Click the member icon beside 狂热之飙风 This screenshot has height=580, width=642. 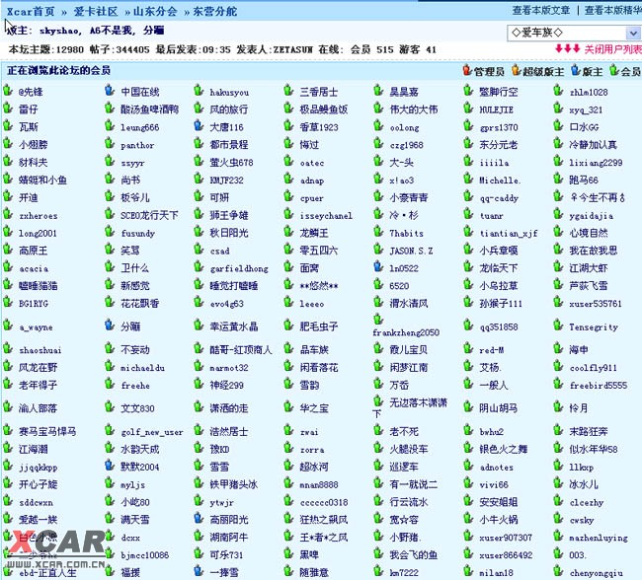click(x=288, y=518)
